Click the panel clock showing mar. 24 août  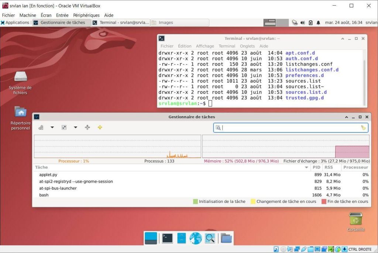344,22
